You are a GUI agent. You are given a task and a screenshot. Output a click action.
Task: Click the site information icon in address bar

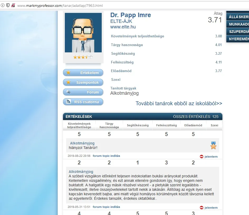tap(3, 5)
